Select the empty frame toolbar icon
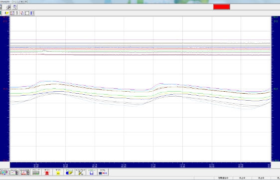This screenshot has height=180, width=280. click(27, 13)
